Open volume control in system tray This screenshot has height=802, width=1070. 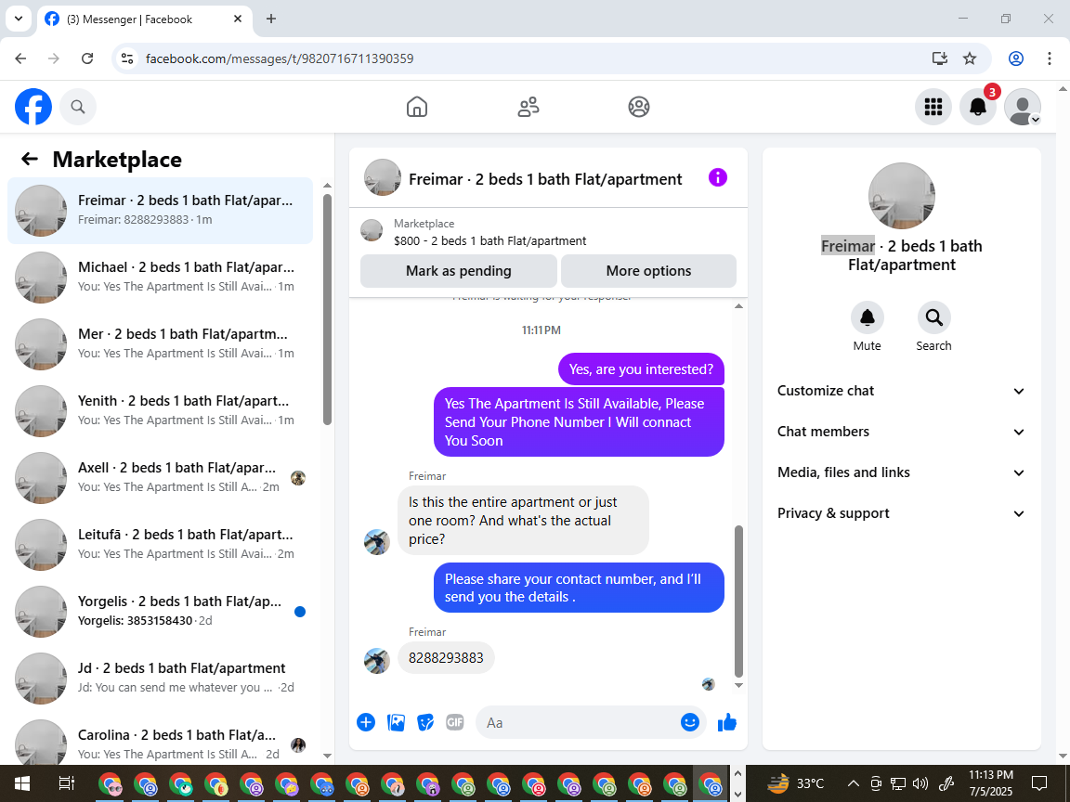pos(920,783)
